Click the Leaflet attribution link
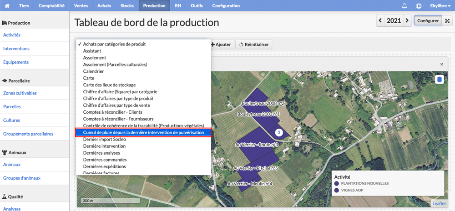The width and height of the screenshot is (455, 211). click(439, 203)
